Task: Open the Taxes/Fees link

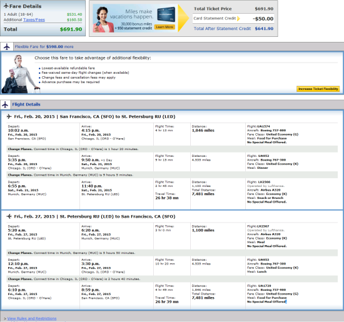Action: coord(34,20)
